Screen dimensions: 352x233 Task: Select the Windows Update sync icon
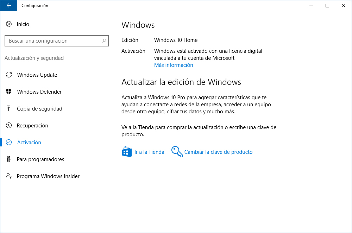point(8,75)
